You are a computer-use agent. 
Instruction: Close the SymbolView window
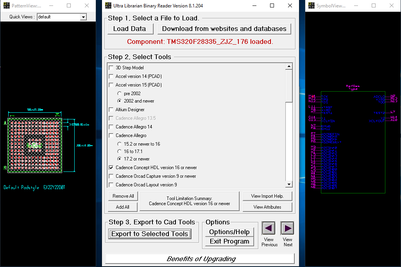[x=391, y=5]
